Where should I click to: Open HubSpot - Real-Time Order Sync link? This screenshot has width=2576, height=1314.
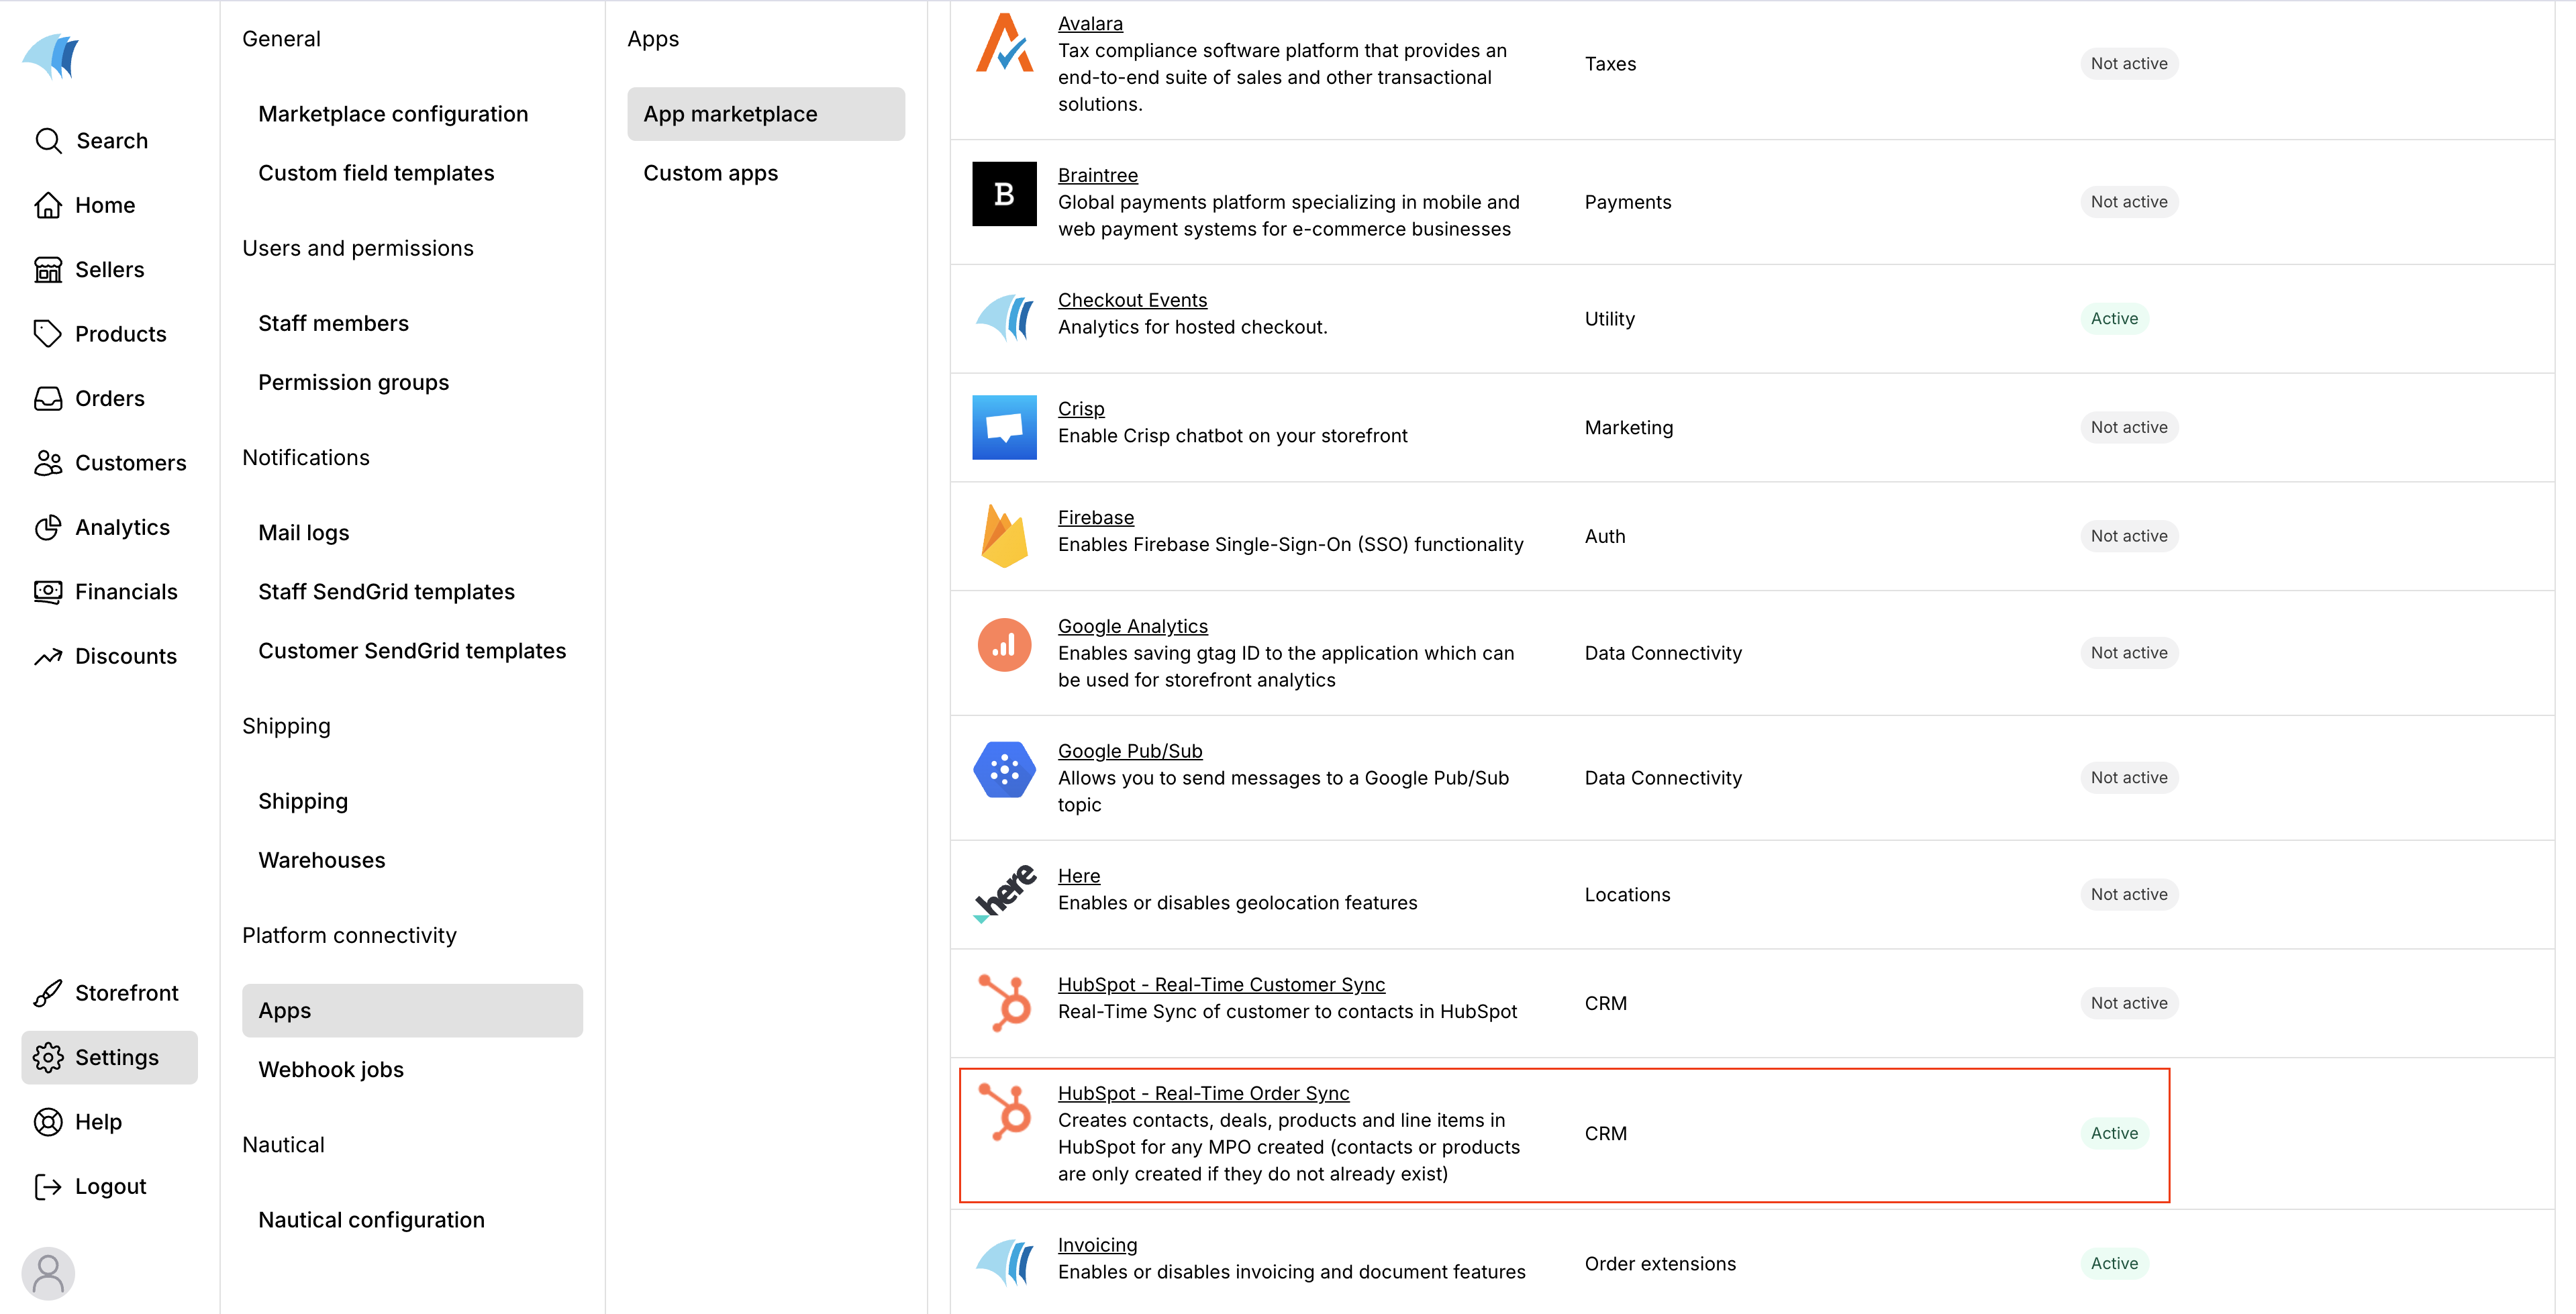click(x=1203, y=1093)
